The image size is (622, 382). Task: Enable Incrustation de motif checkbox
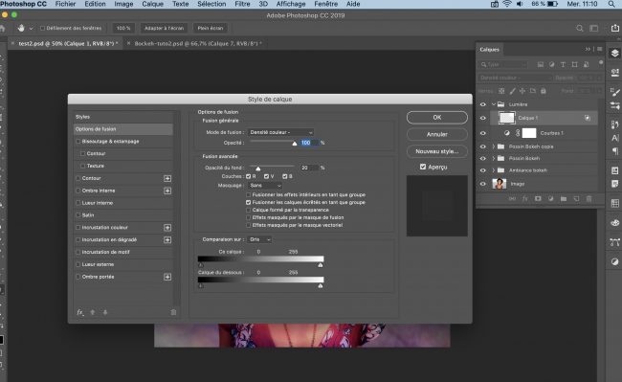click(x=78, y=252)
